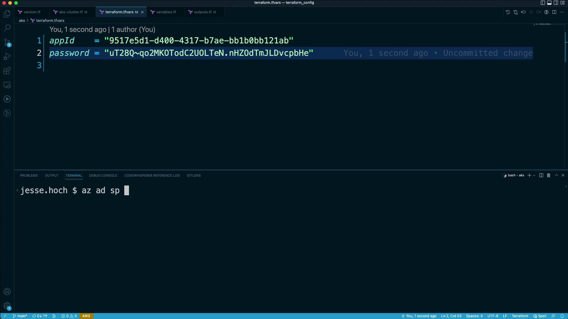Click the AWS status bar item
Viewport: 568px width, 319px height.
click(x=86, y=316)
